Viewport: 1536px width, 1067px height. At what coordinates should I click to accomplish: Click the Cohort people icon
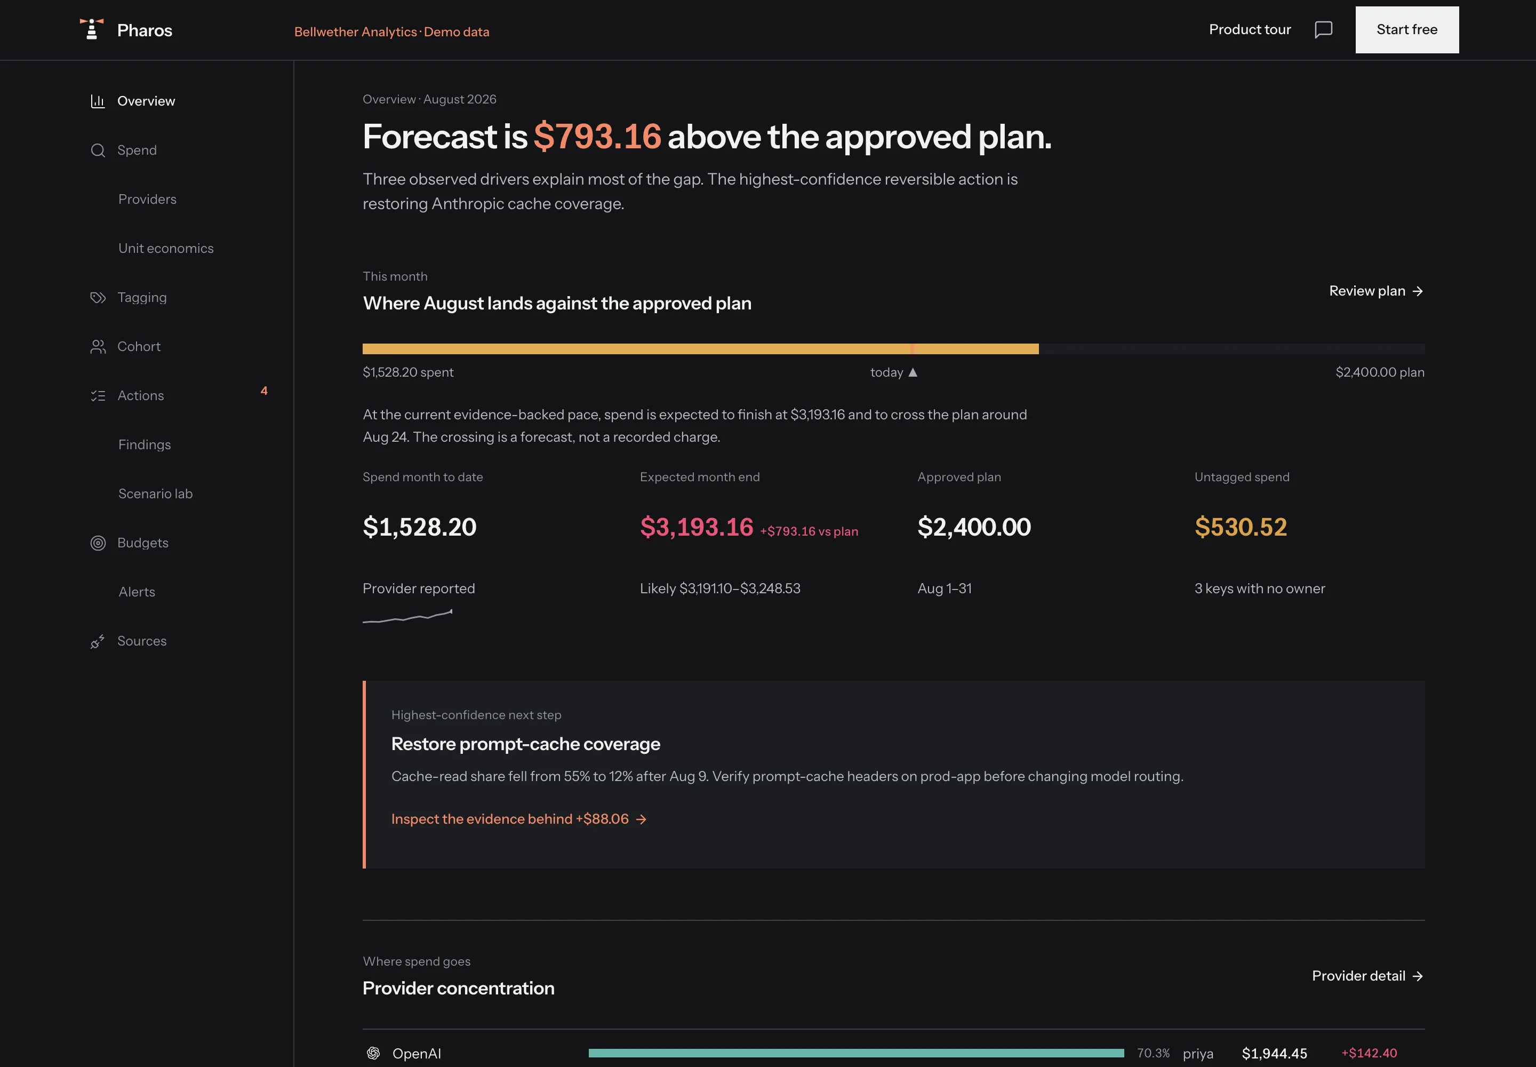tap(98, 346)
